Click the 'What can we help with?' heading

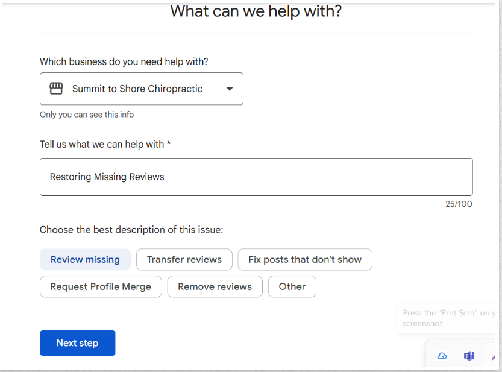(x=256, y=11)
